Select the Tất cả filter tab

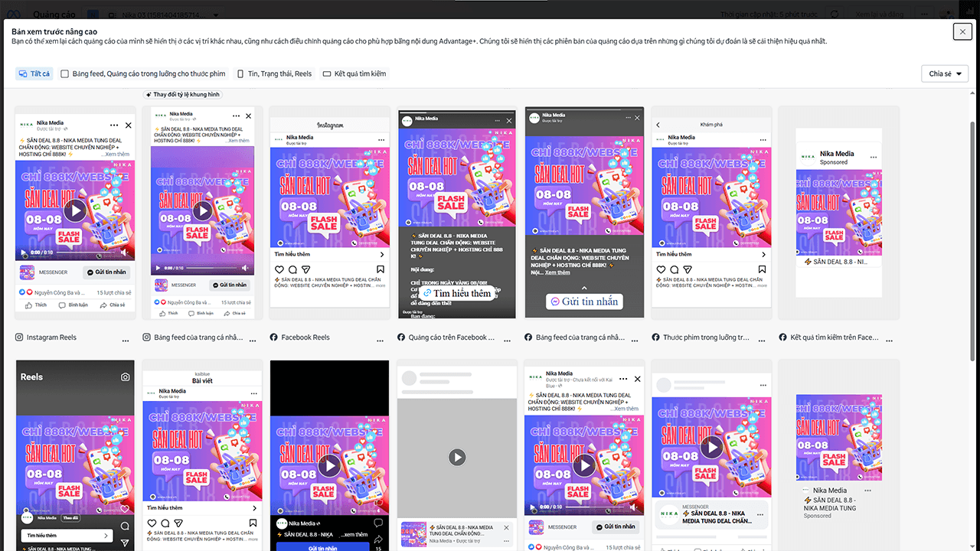34,73
